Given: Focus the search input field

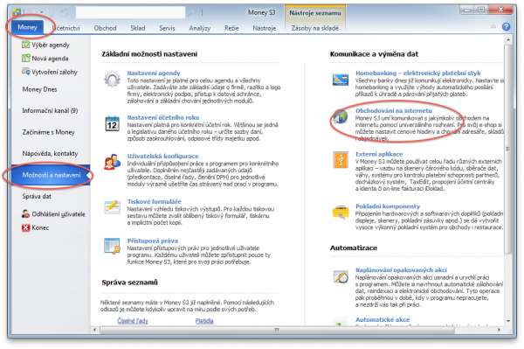Looking at the screenshot, I should 130,13.
